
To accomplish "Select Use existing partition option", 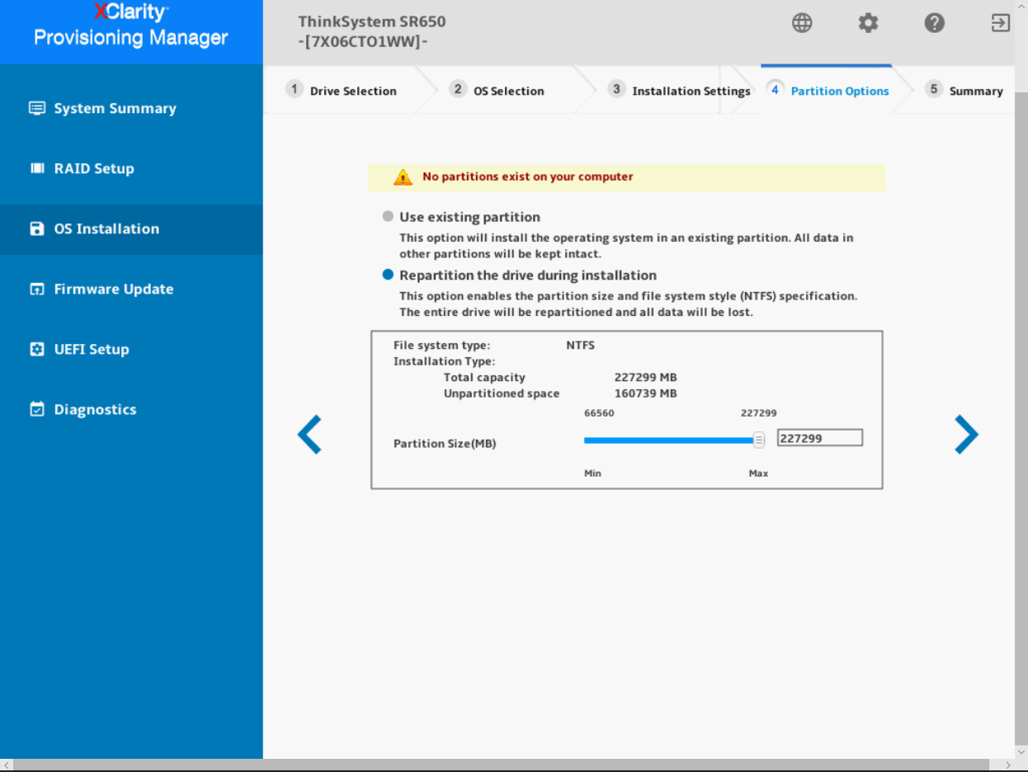I will point(388,216).
